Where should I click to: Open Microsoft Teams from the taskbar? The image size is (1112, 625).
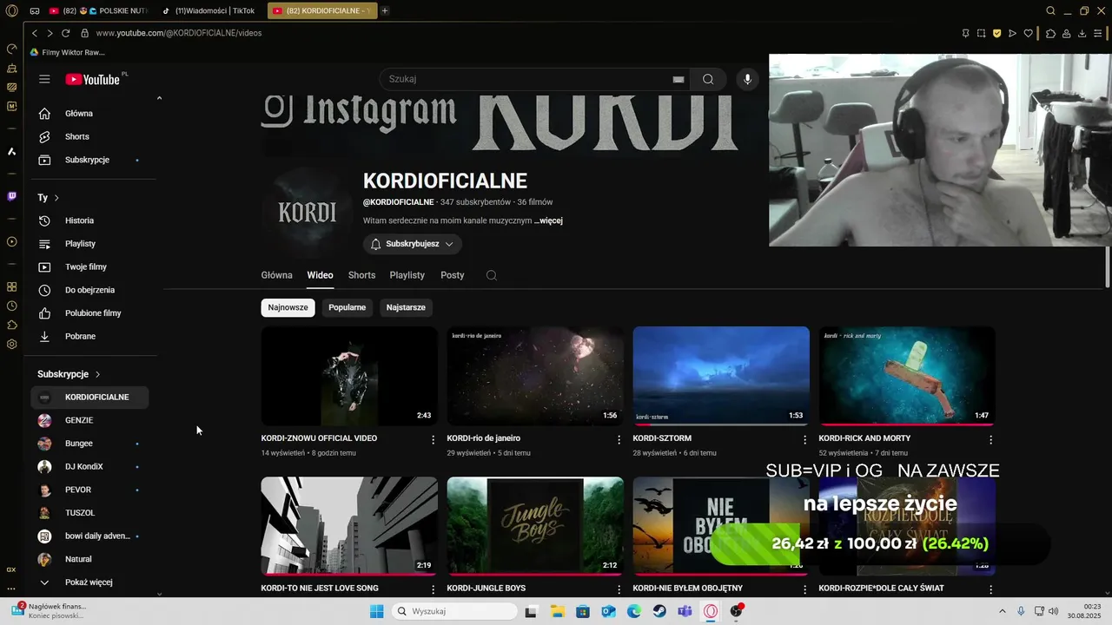click(685, 611)
